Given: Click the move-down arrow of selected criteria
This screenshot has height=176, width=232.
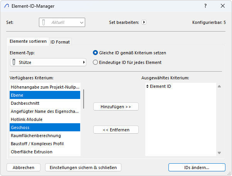Looking at the screenshot, I should pyautogui.click(x=219, y=153).
